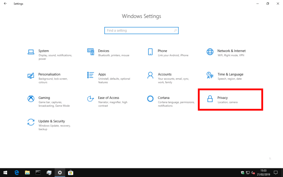Go back using the arrow in title bar
Image resolution: width=283 pixels, height=177 pixels.
[5, 3]
